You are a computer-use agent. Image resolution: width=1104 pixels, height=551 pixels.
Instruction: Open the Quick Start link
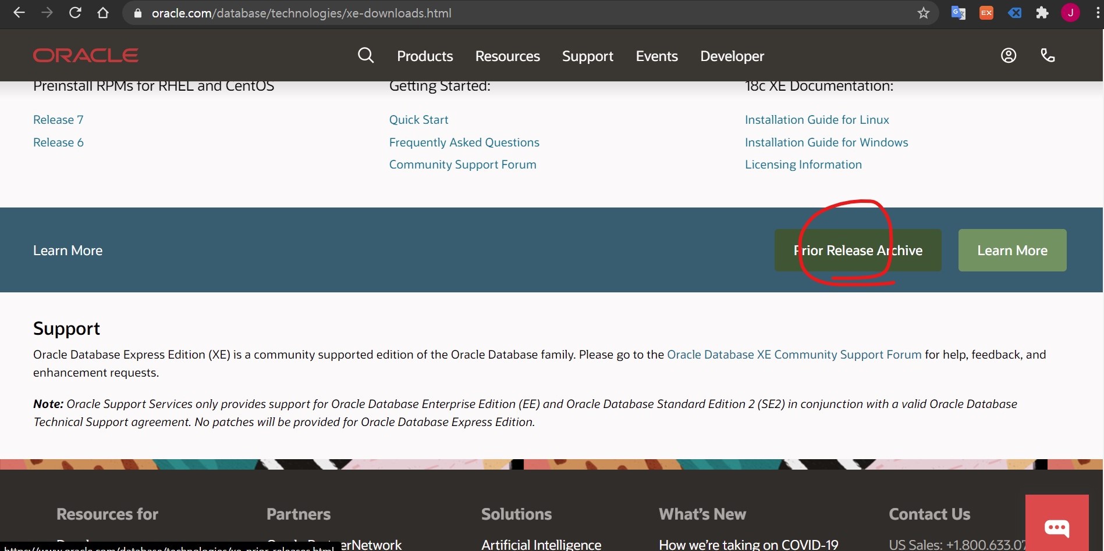click(x=418, y=120)
